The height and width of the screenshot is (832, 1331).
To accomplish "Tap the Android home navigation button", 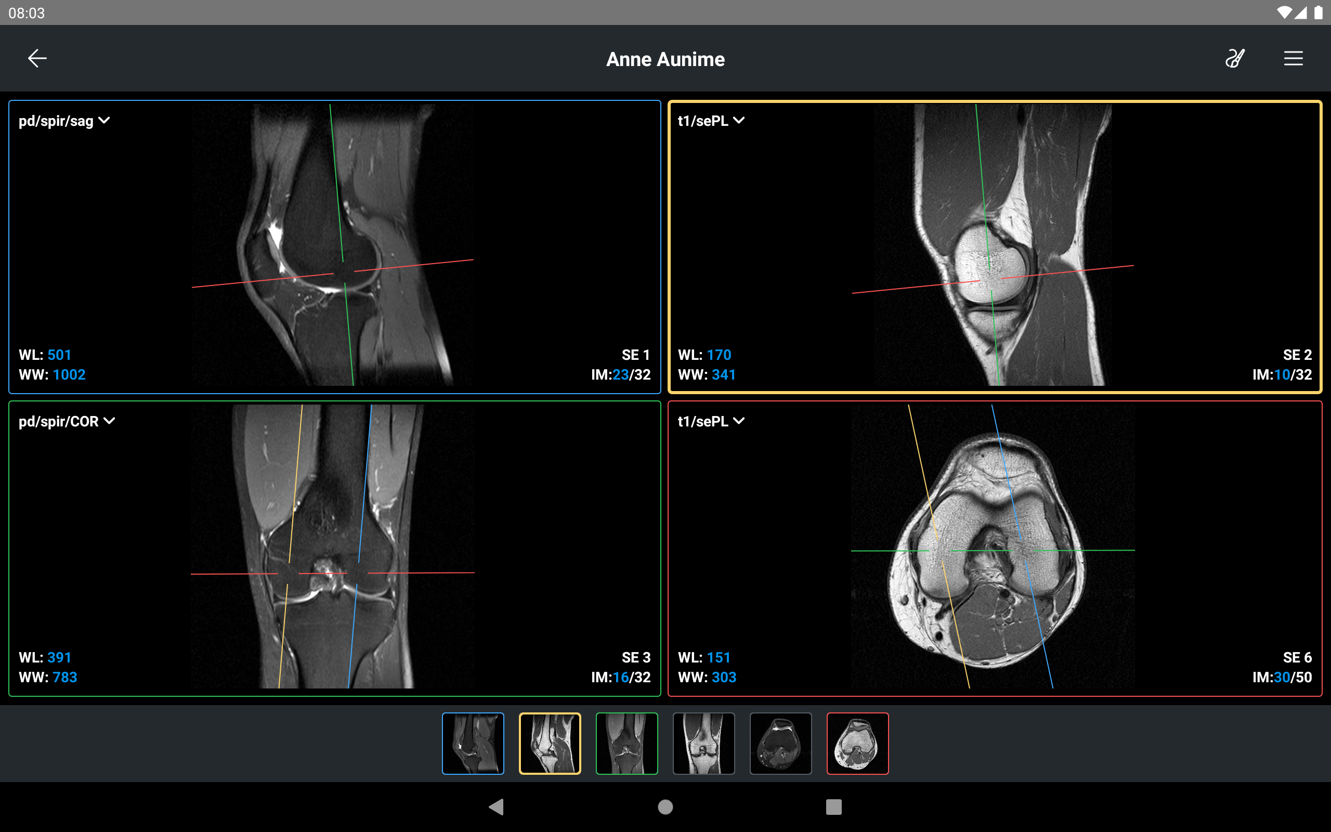I will pyautogui.click(x=665, y=807).
